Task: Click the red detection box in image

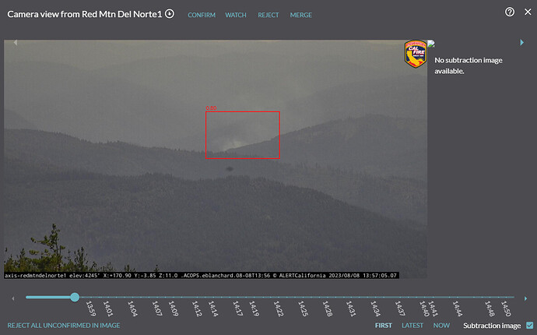Action: pos(242,134)
